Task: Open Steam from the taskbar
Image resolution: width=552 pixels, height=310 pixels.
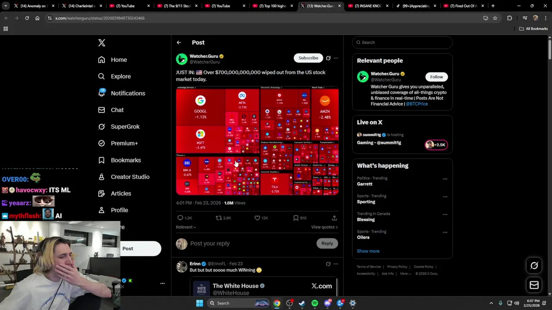Action: point(302,303)
